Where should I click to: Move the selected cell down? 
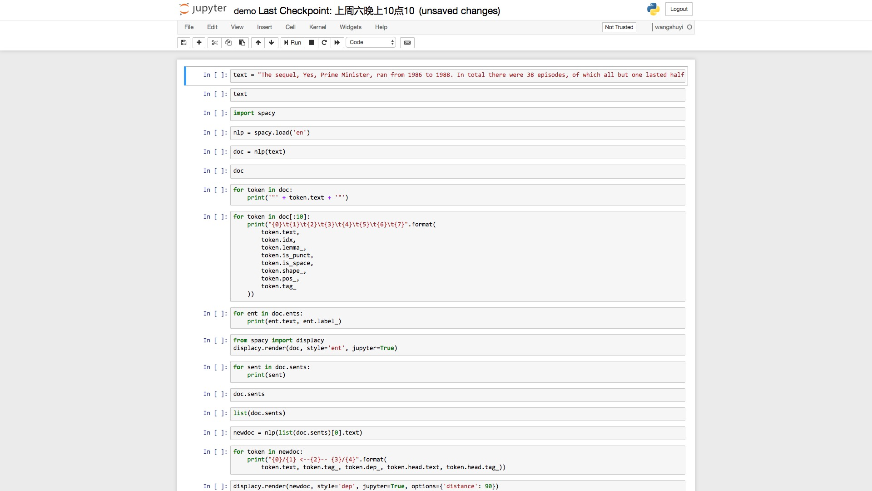[272, 43]
